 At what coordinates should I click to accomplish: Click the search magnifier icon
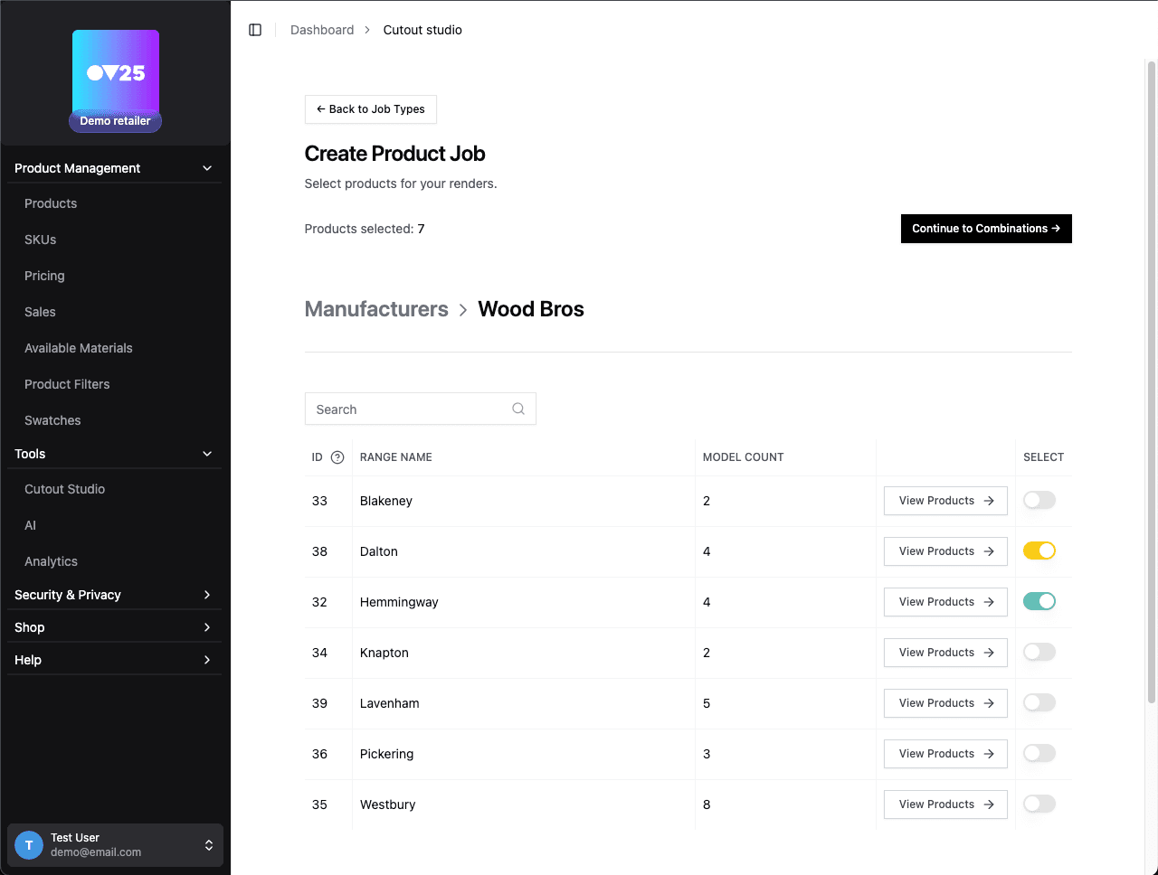click(x=518, y=409)
